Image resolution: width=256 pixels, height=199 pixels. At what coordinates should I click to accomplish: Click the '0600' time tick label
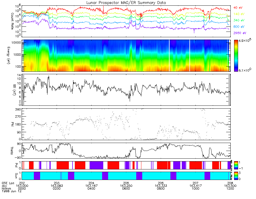coord(126,188)
